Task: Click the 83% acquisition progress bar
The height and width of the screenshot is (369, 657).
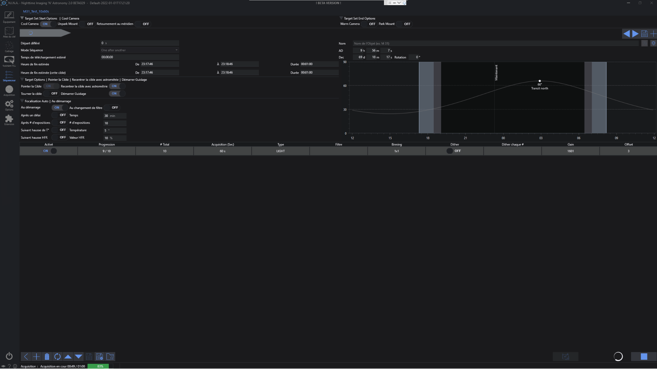Action: click(x=100, y=366)
